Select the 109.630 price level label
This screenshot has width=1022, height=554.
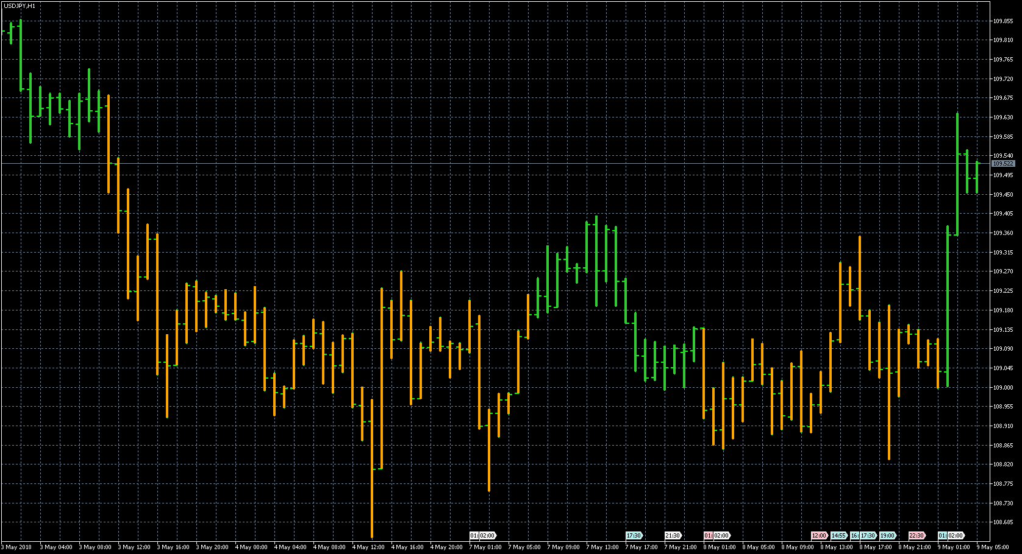pyautogui.click(x=1002, y=117)
